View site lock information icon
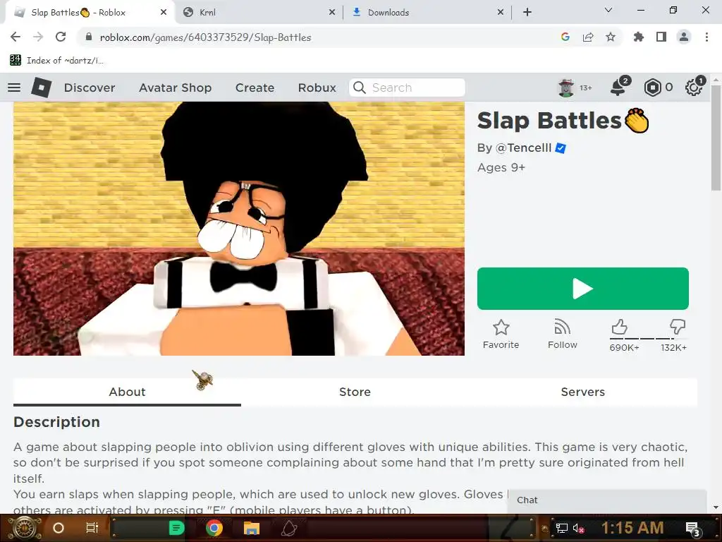The image size is (722, 542). [89, 37]
